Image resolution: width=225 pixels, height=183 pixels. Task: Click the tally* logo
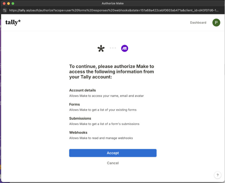[x=13, y=22]
